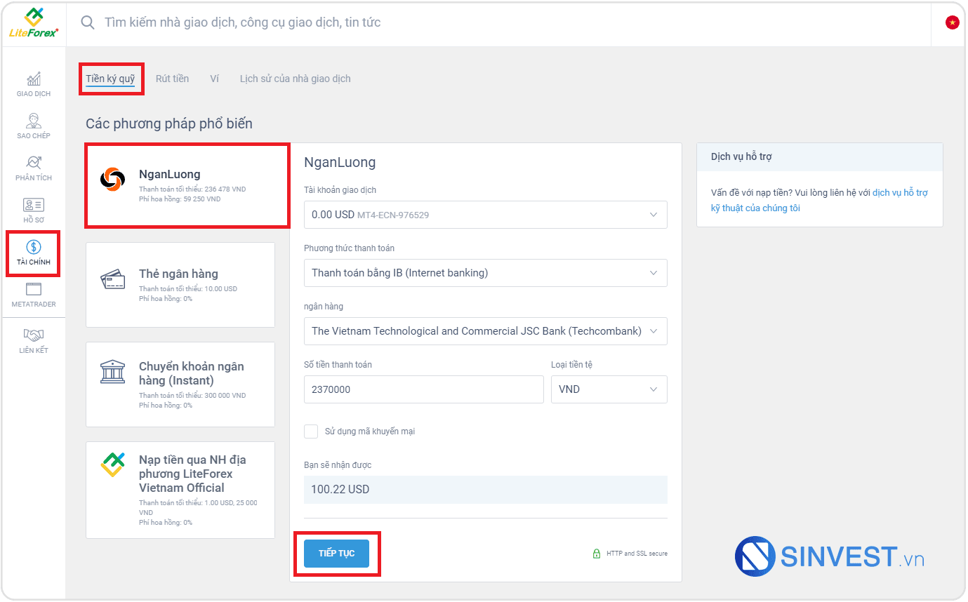
Task: Click the LiteForex logo
Action: [x=34, y=22]
